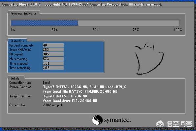Click the Symantec Ghost 11.0.2 title text
This screenshot has width=196, height=131.
point(21,5)
